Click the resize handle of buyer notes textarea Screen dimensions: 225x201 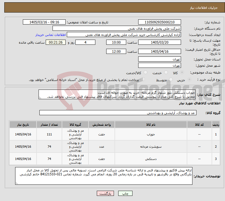[x=17, y=183]
